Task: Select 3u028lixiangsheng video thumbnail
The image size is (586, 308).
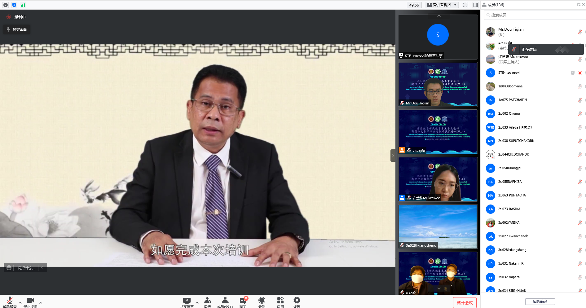Action: tap(438, 227)
